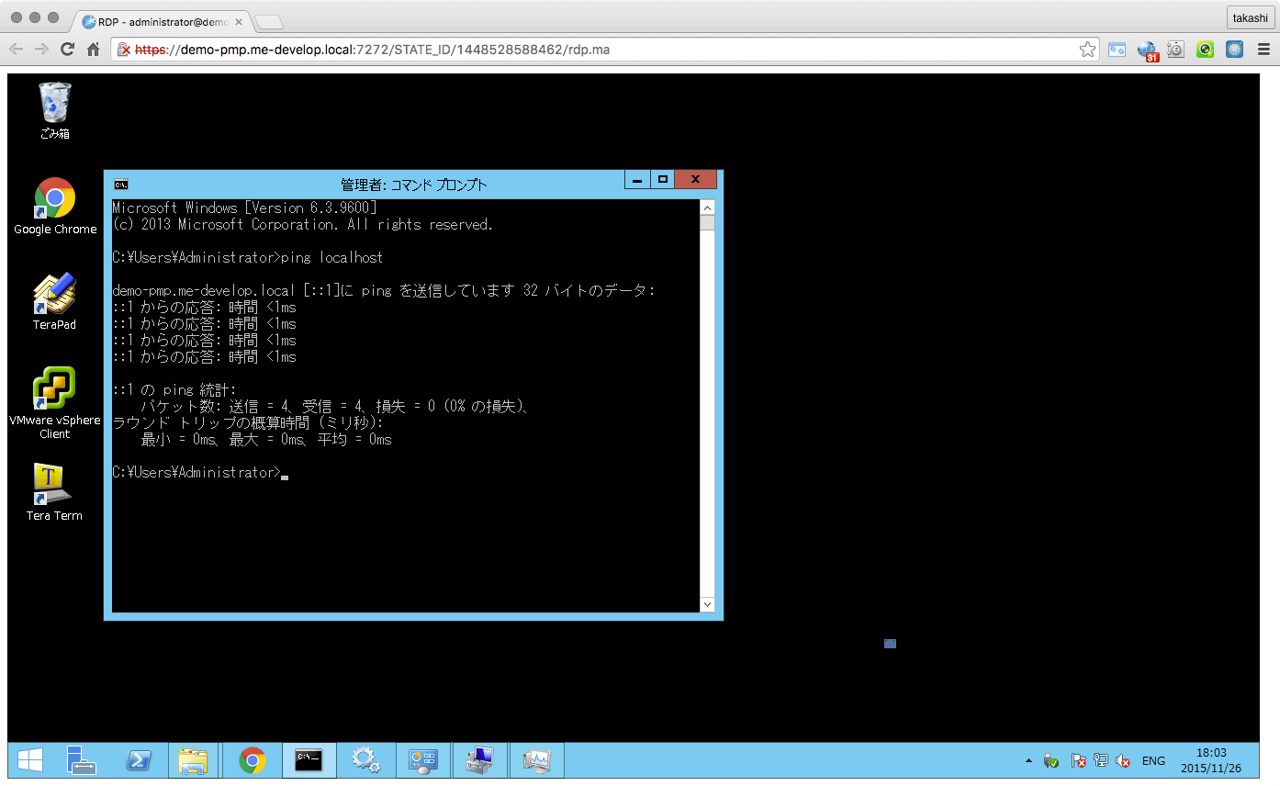Select the RDP - administrator@demo tab
1280x786 pixels.
coord(161,21)
